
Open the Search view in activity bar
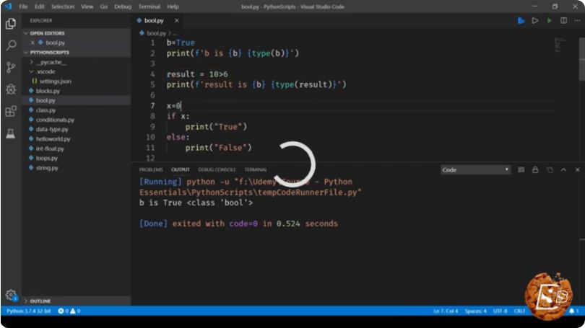(x=11, y=45)
